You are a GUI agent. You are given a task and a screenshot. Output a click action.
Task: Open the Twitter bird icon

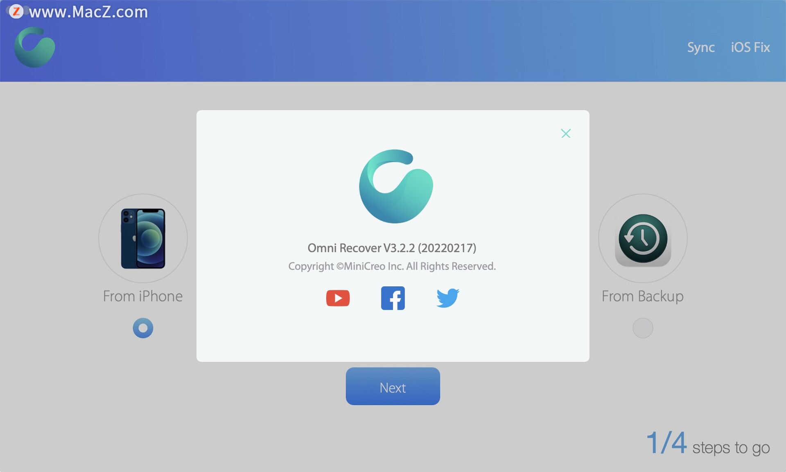pos(448,298)
